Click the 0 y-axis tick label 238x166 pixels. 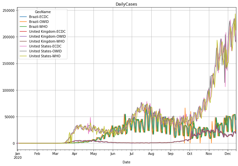tap(14, 143)
